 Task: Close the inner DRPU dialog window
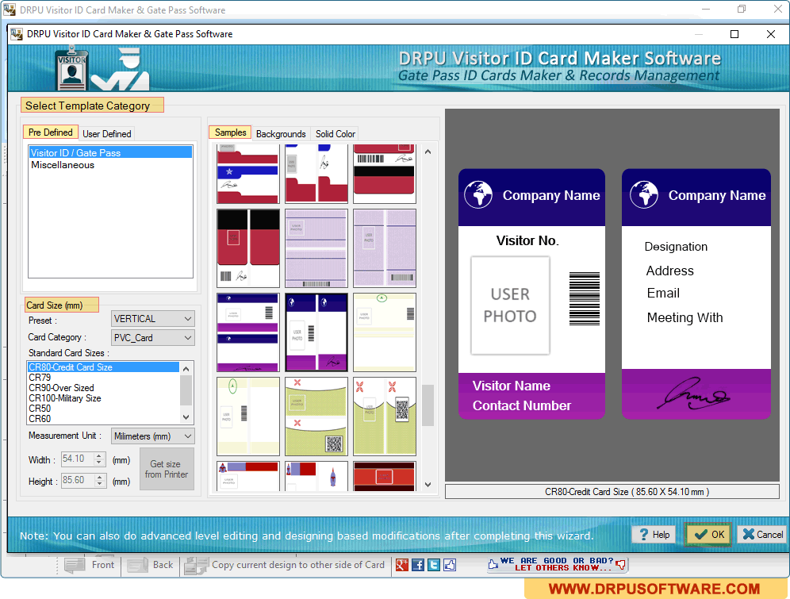tap(771, 34)
